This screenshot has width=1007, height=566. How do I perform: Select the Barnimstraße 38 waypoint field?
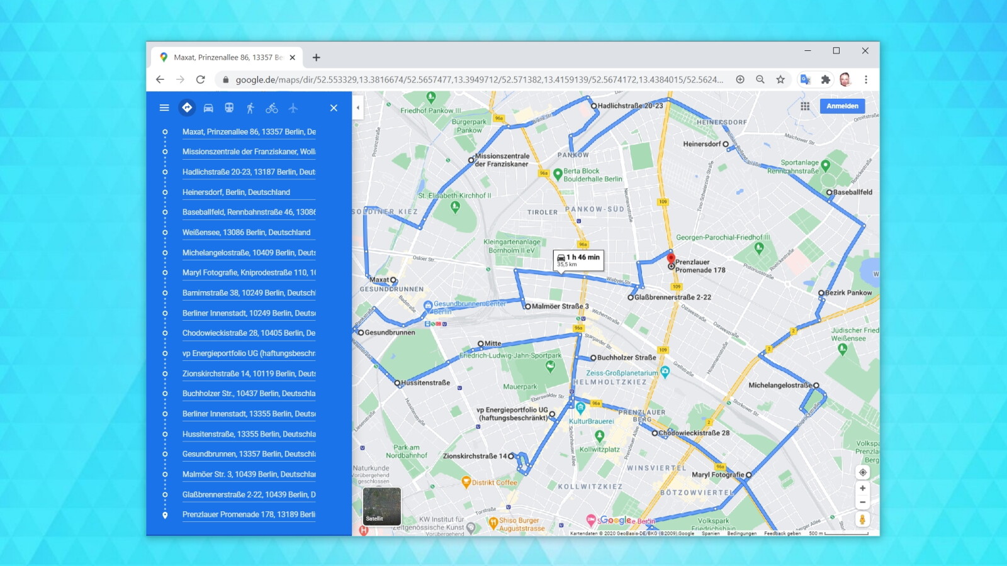[249, 292]
